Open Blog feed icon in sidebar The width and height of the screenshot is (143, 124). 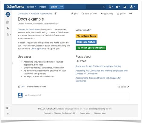pyautogui.click(x=8, y=28)
